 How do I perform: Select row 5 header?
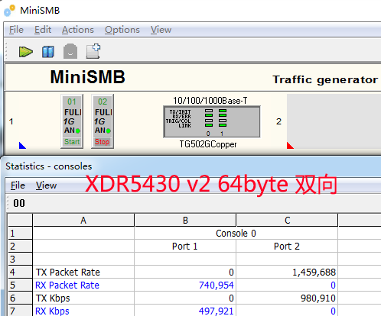20,285
